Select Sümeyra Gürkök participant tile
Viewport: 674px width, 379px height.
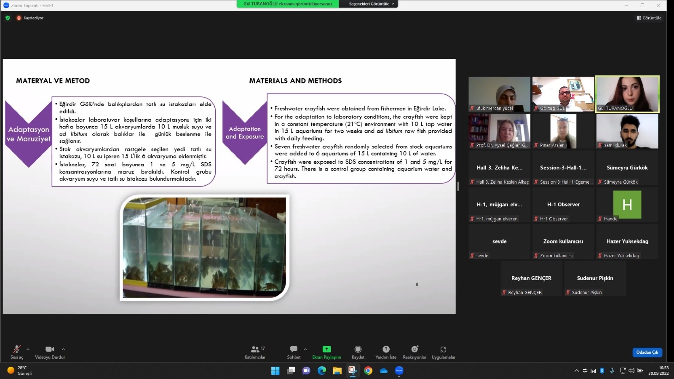click(627, 168)
